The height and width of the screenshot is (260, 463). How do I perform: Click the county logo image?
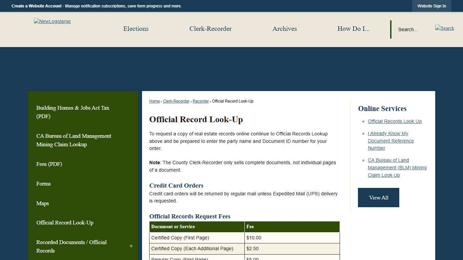[x=52, y=21]
